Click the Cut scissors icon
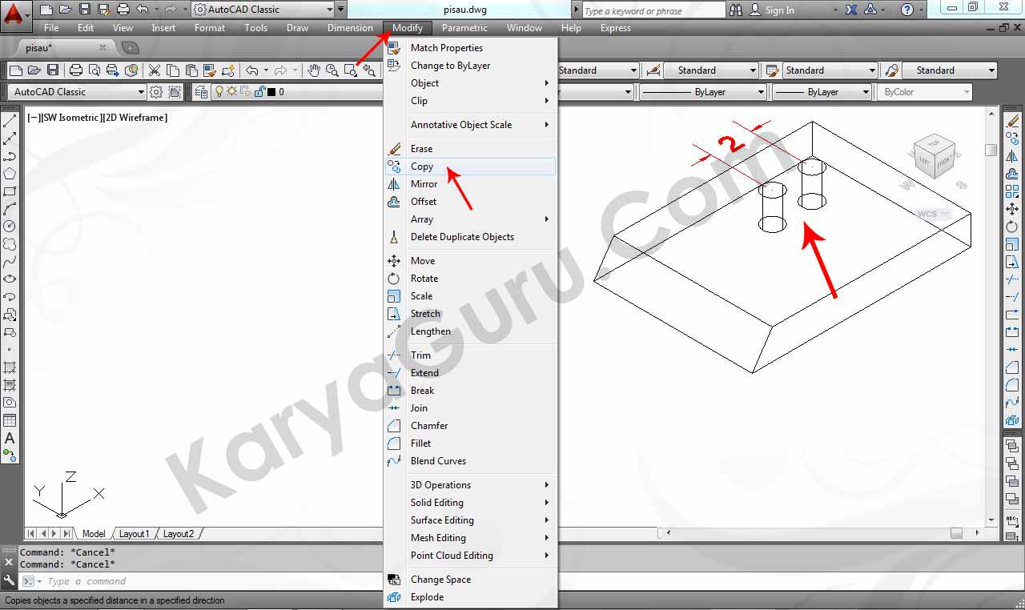1025x610 pixels. pos(155,70)
